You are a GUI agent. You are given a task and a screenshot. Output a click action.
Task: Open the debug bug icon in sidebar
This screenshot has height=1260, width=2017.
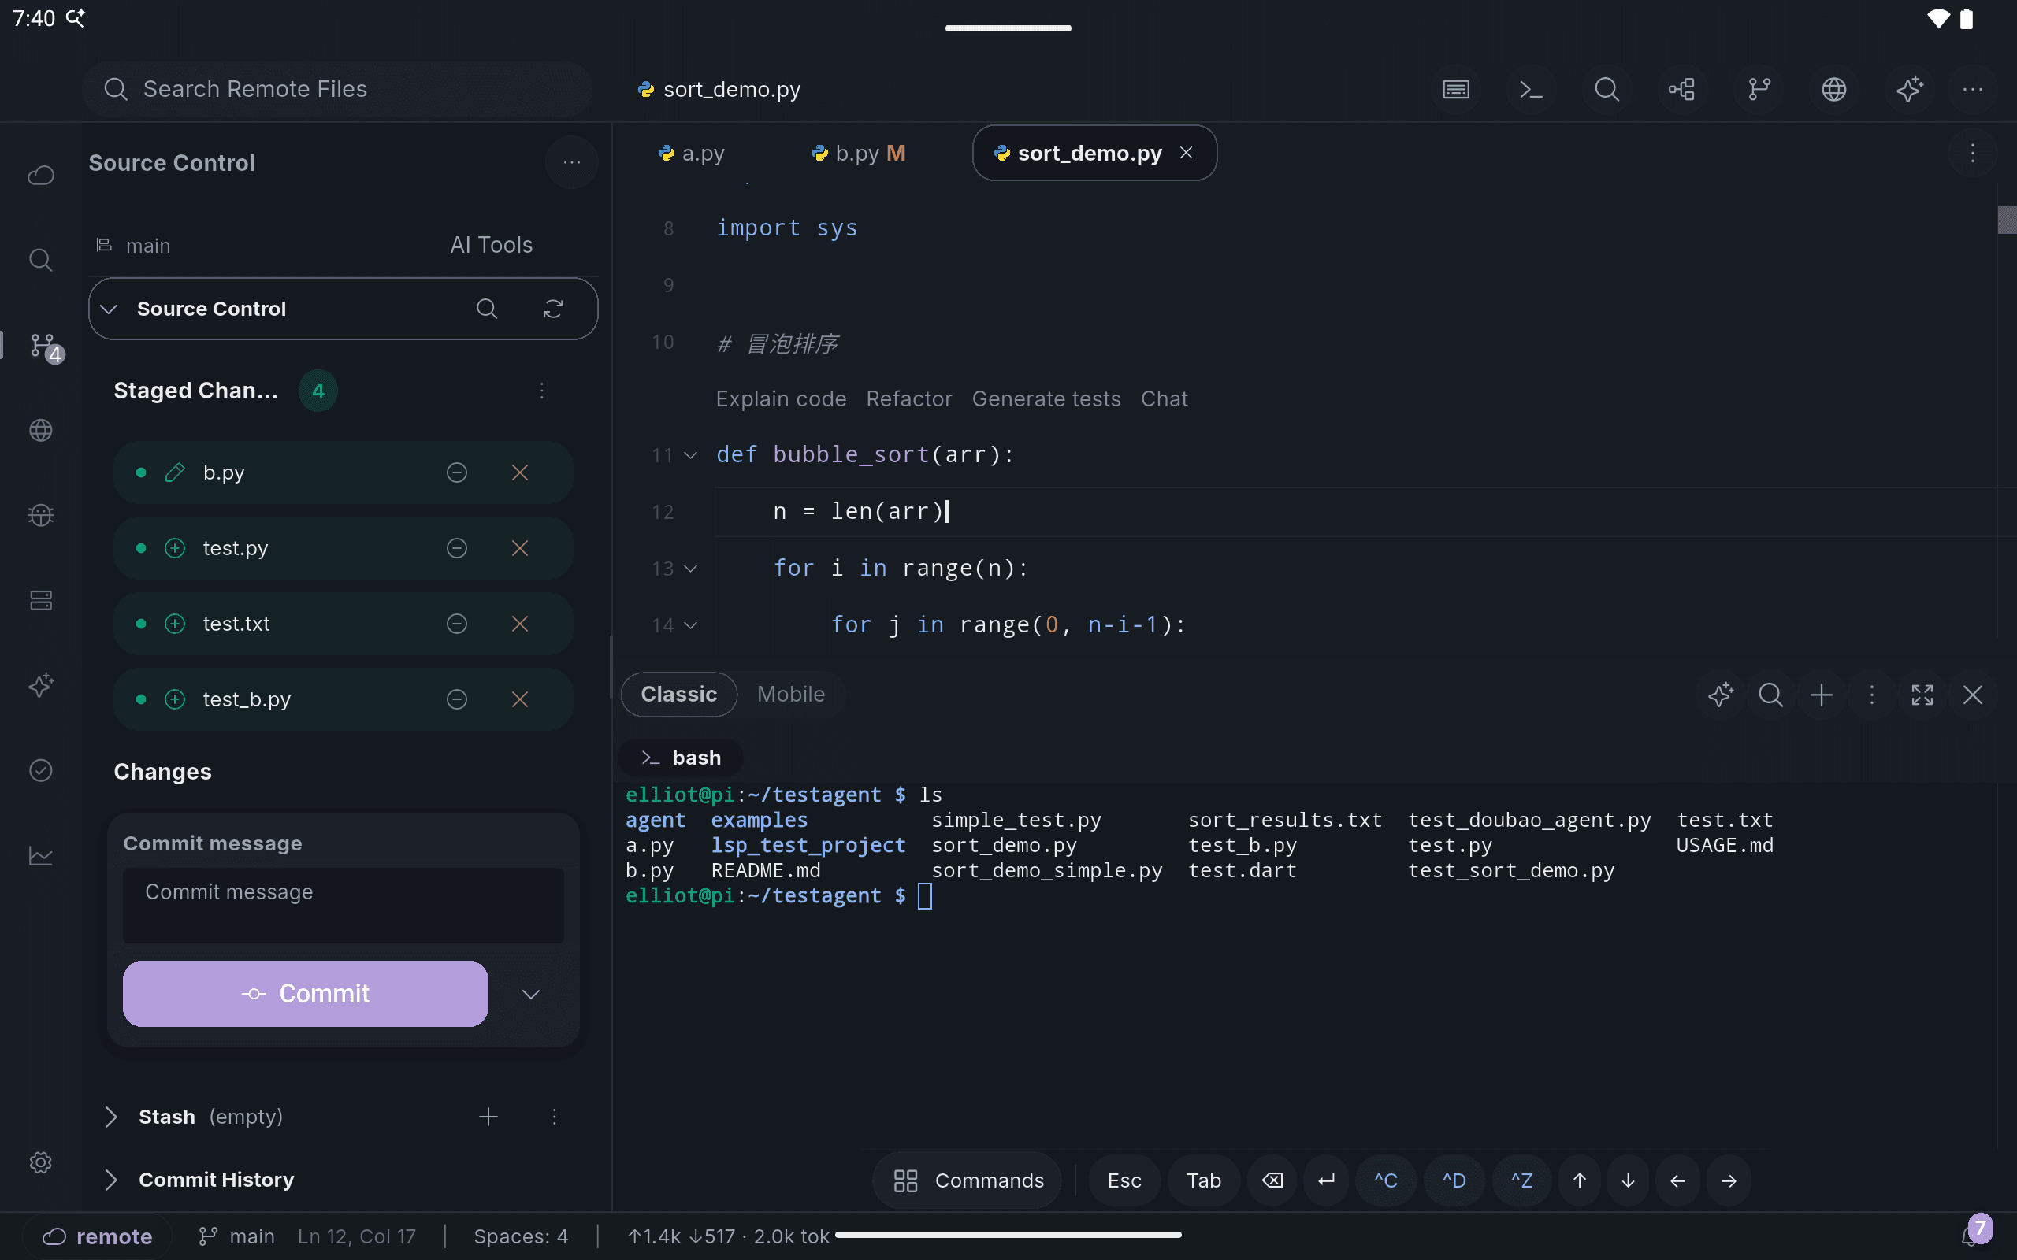tap(41, 515)
